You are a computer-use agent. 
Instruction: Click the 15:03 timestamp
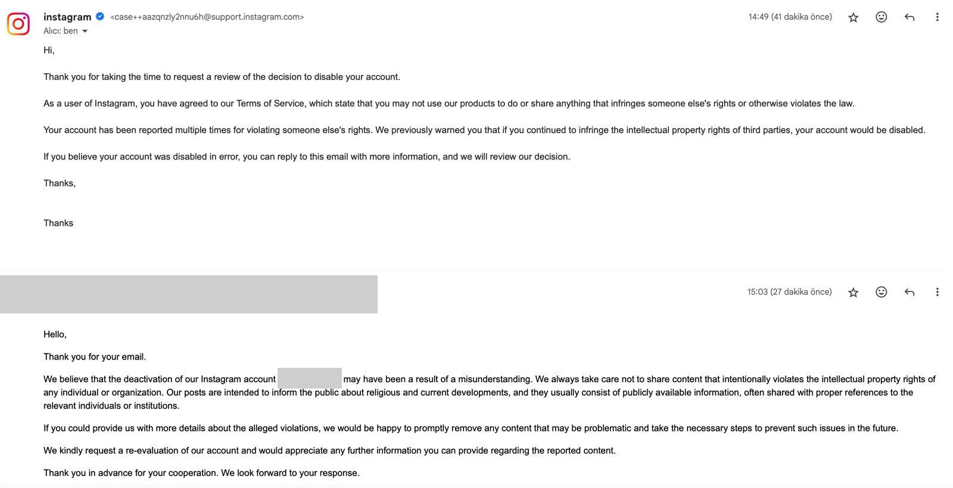[789, 292]
